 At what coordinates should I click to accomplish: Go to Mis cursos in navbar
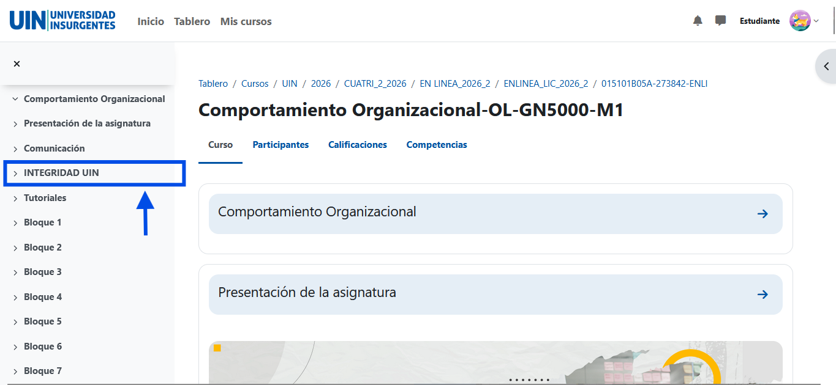click(246, 21)
